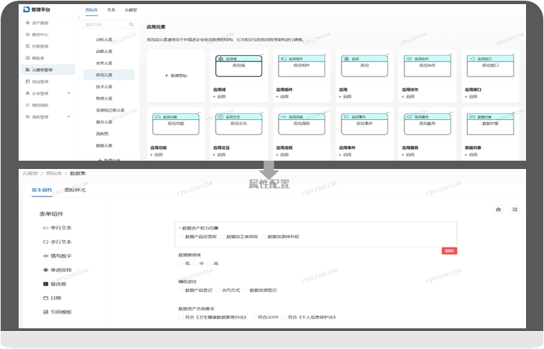This screenshot has width=544, height=349.
Task: Select category 业务元素
Action: [104, 63]
